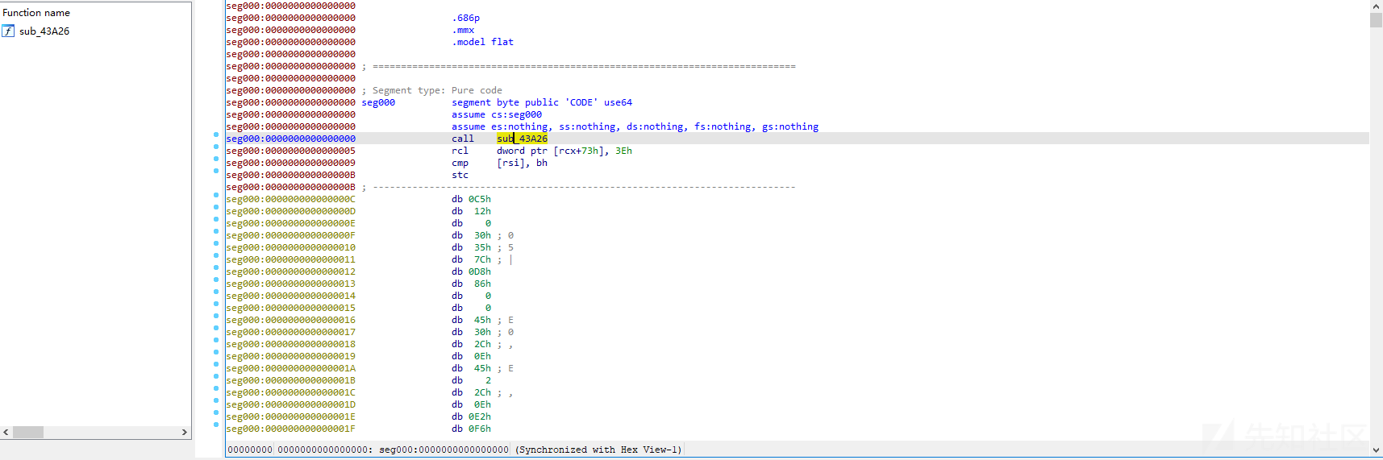
Task: Click the 'rcl' instruction mnemonic
Action: pyautogui.click(x=460, y=151)
